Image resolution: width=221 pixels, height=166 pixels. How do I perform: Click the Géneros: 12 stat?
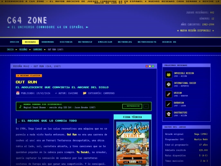click(207, 18)
